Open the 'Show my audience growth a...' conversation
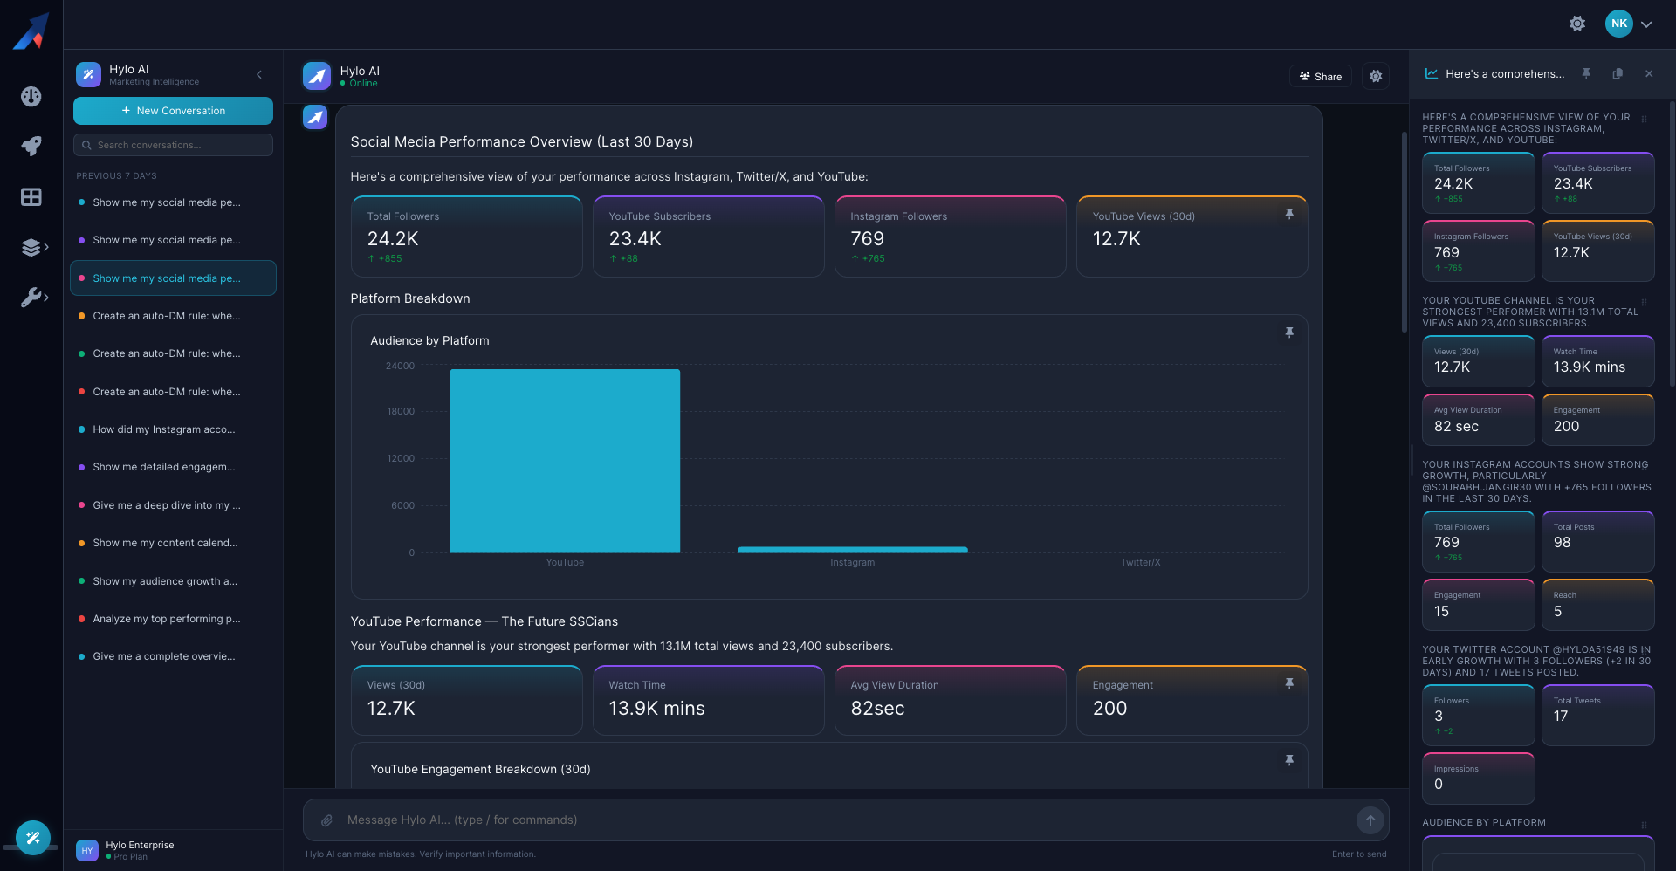The height and width of the screenshot is (871, 1676). 173,581
